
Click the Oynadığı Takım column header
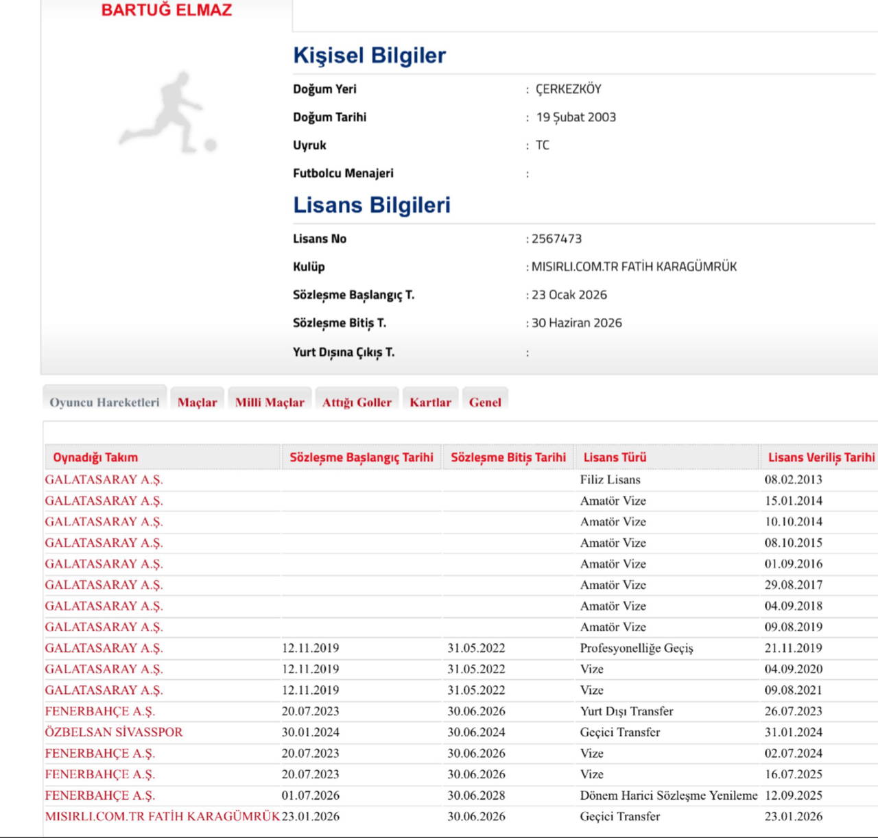pyautogui.click(x=95, y=457)
